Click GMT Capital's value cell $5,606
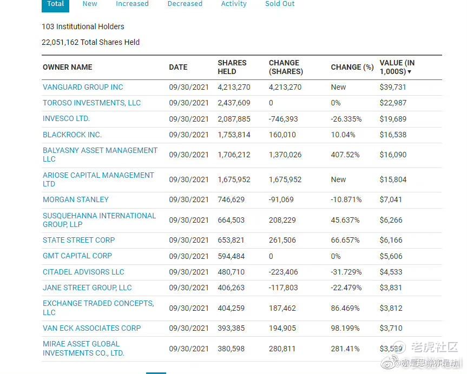Screen dimensions: 467x374 pyautogui.click(x=391, y=256)
